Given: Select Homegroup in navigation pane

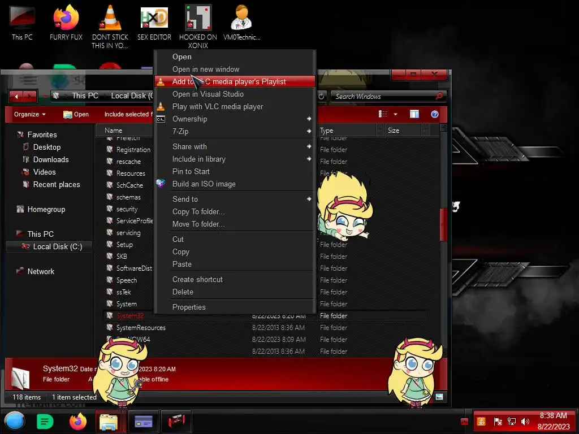Looking at the screenshot, I should click(x=46, y=209).
